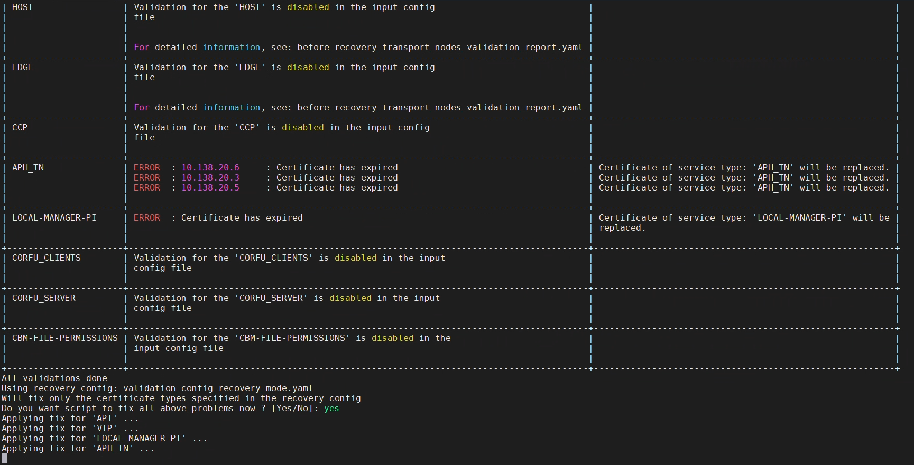Click the CBM-FILE-PERMISSIONS label in the first column
The image size is (914, 465).
click(65, 338)
